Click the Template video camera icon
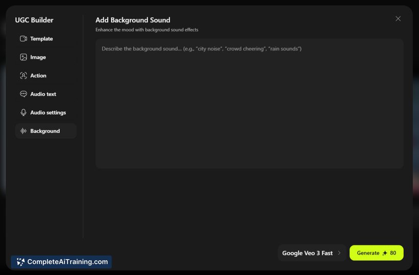The width and height of the screenshot is (419, 275). pyautogui.click(x=24, y=39)
